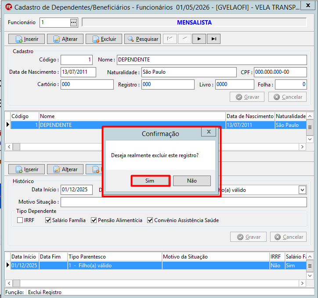Click the upper Inserir dependent button
Screen dimensions: 318x298
tap(26, 39)
